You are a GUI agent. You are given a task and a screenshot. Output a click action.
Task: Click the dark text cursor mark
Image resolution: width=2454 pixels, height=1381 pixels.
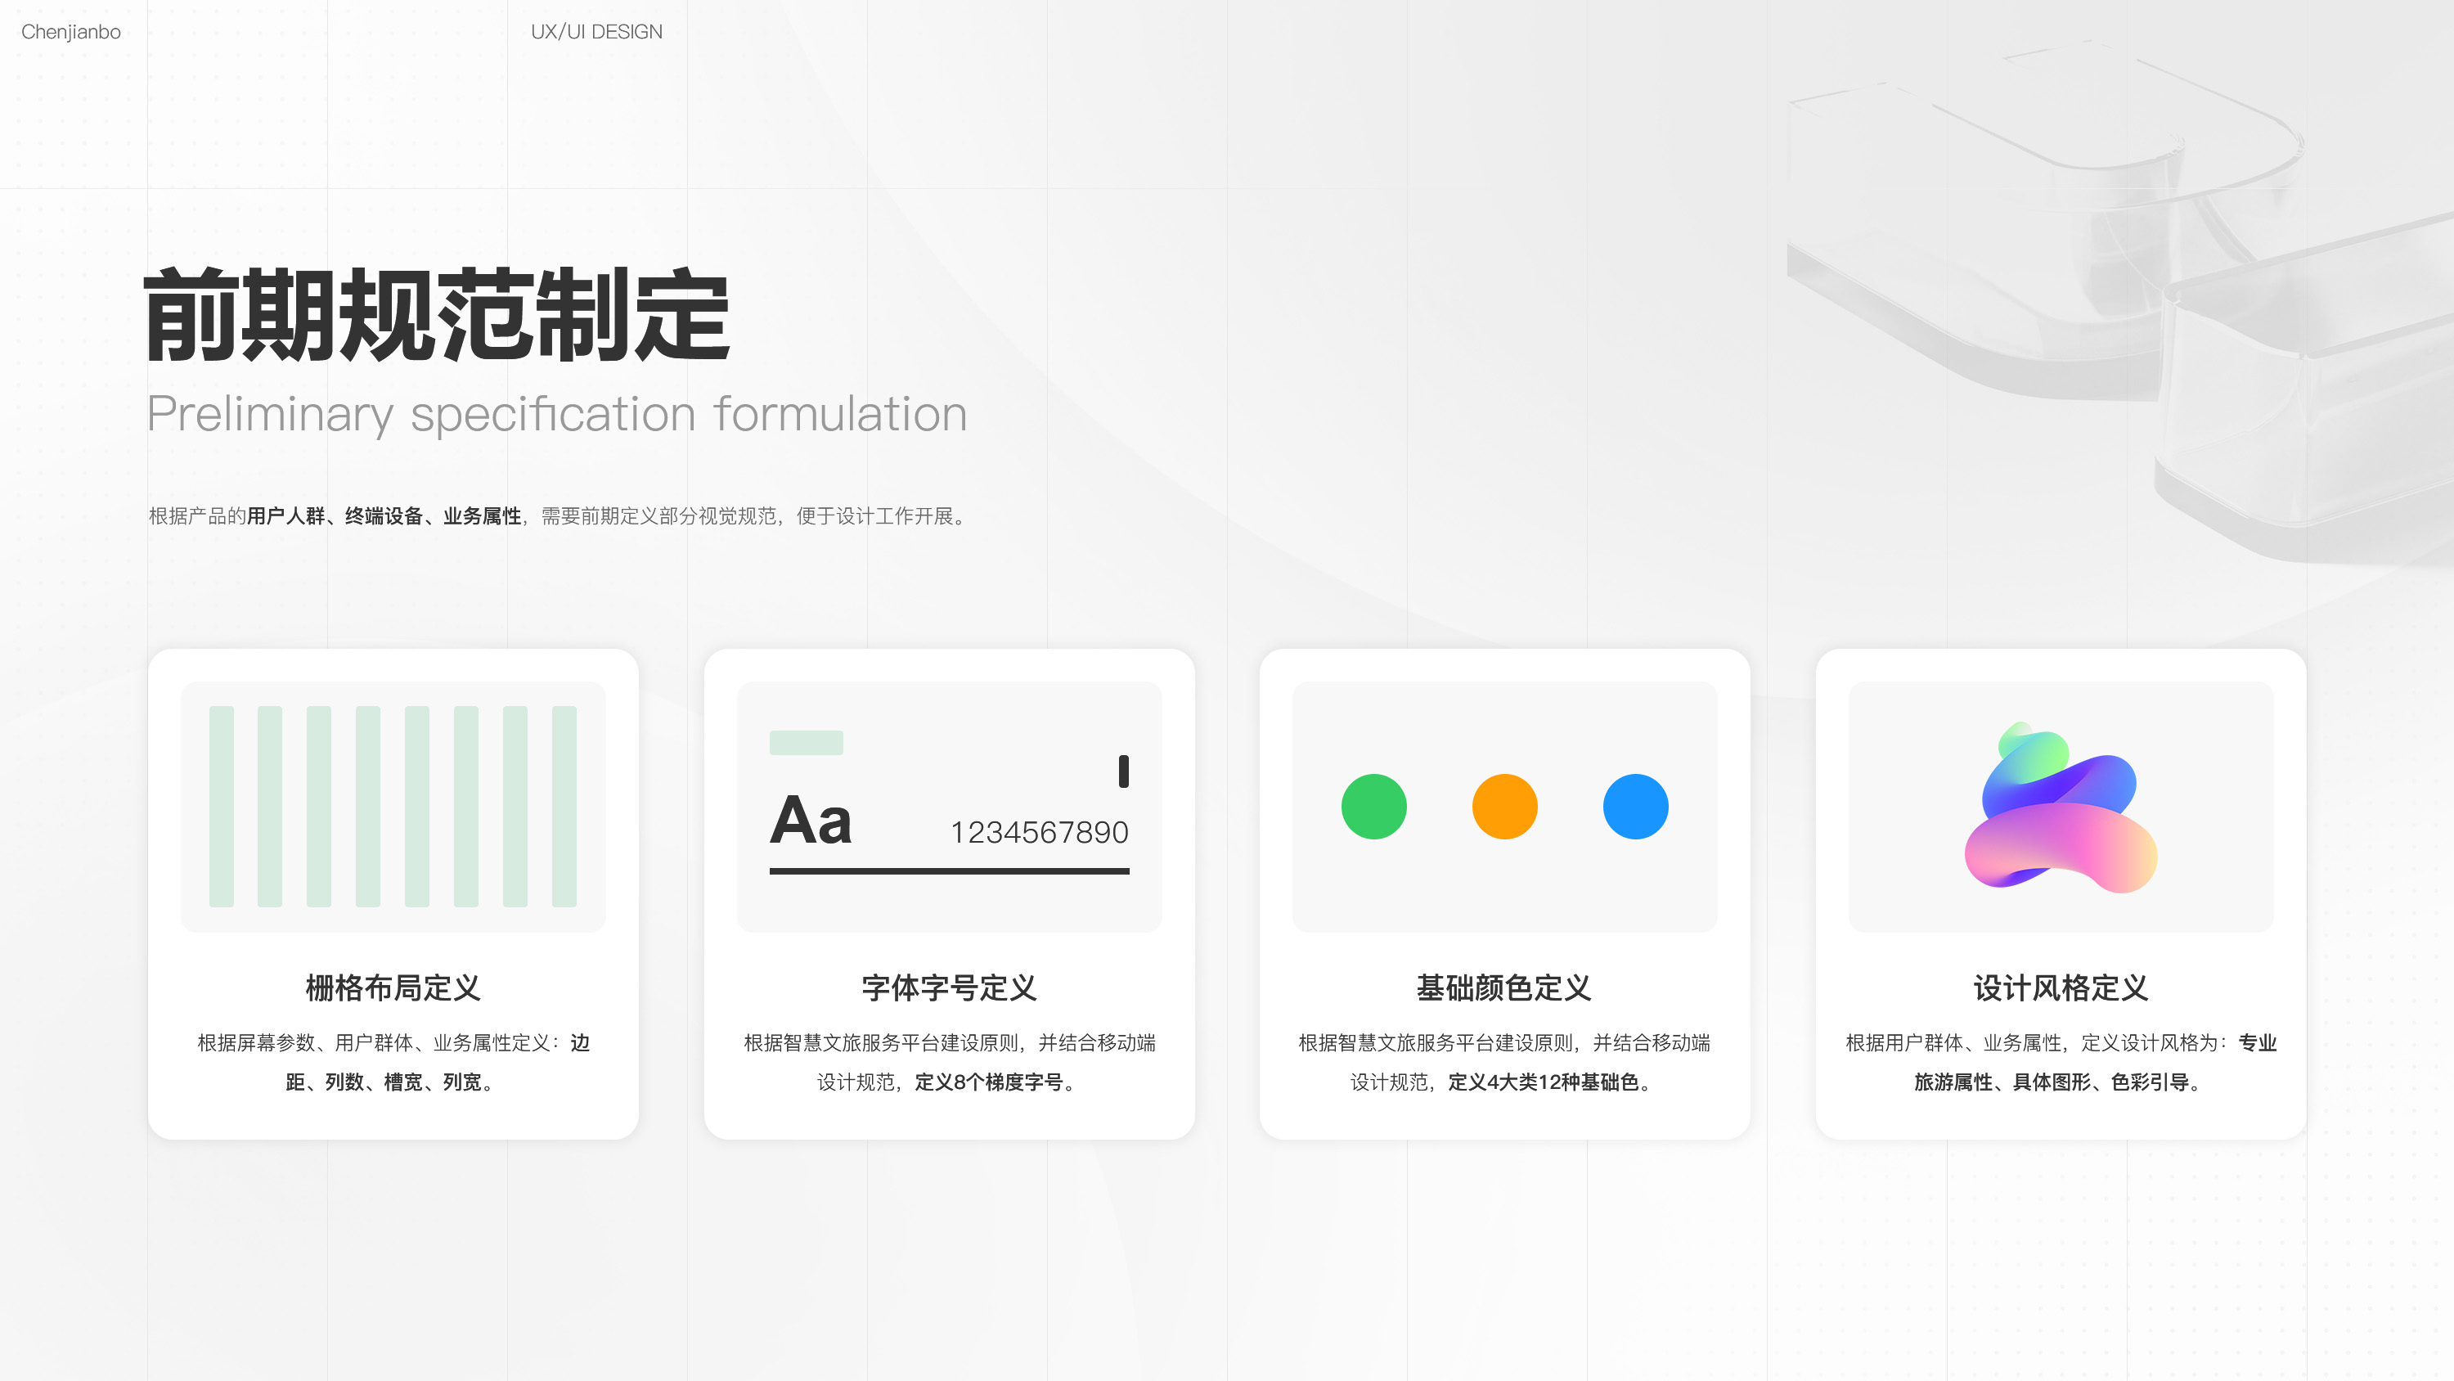pyautogui.click(x=1123, y=771)
